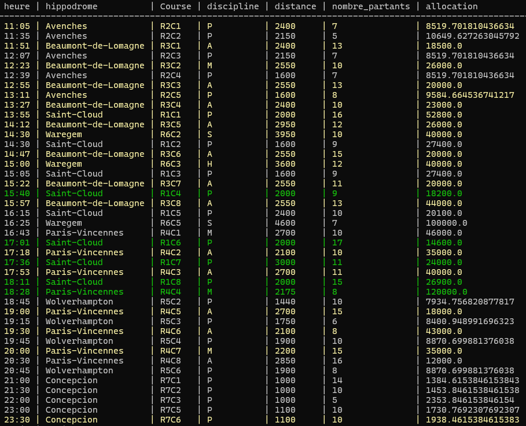Image resolution: width=526 pixels, height=426 pixels.
Task: Select course code R4C2
Action: click(x=170, y=252)
